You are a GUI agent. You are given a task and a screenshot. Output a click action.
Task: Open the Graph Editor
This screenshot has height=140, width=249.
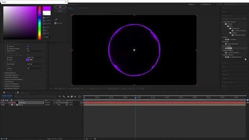pos(79,96)
